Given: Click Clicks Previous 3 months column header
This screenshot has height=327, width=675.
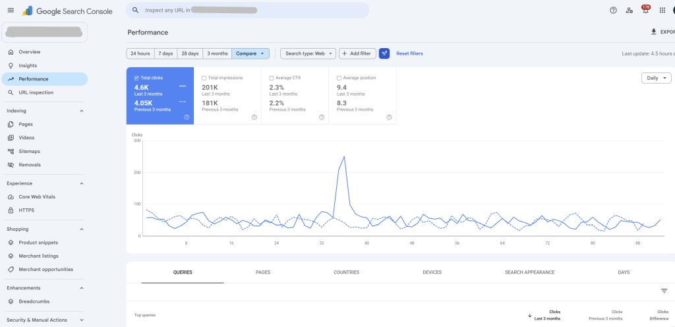Looking at the screenshot, I should 606,315.
